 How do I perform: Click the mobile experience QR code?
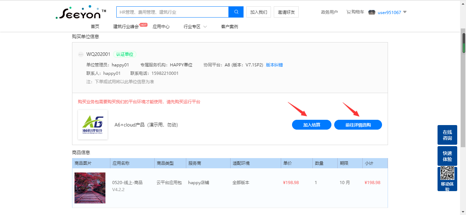point(447,174)
